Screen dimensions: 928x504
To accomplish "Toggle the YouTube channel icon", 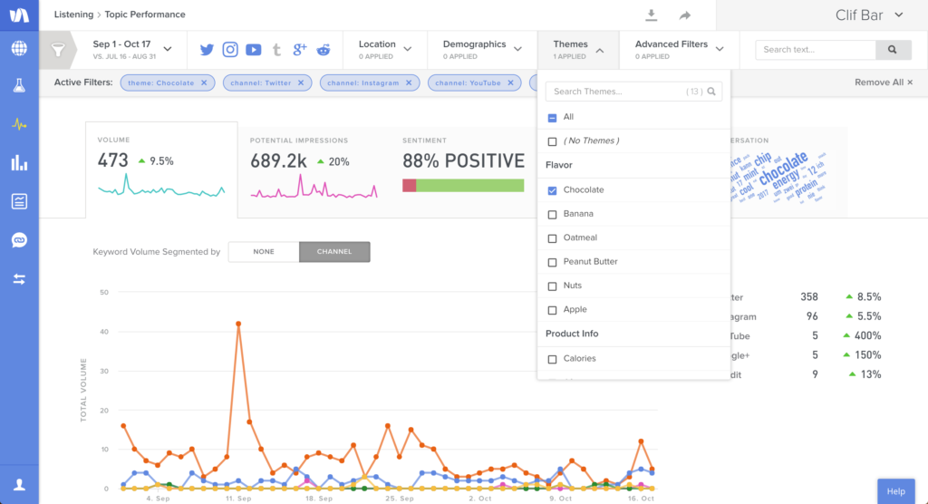I will (254, 50).
